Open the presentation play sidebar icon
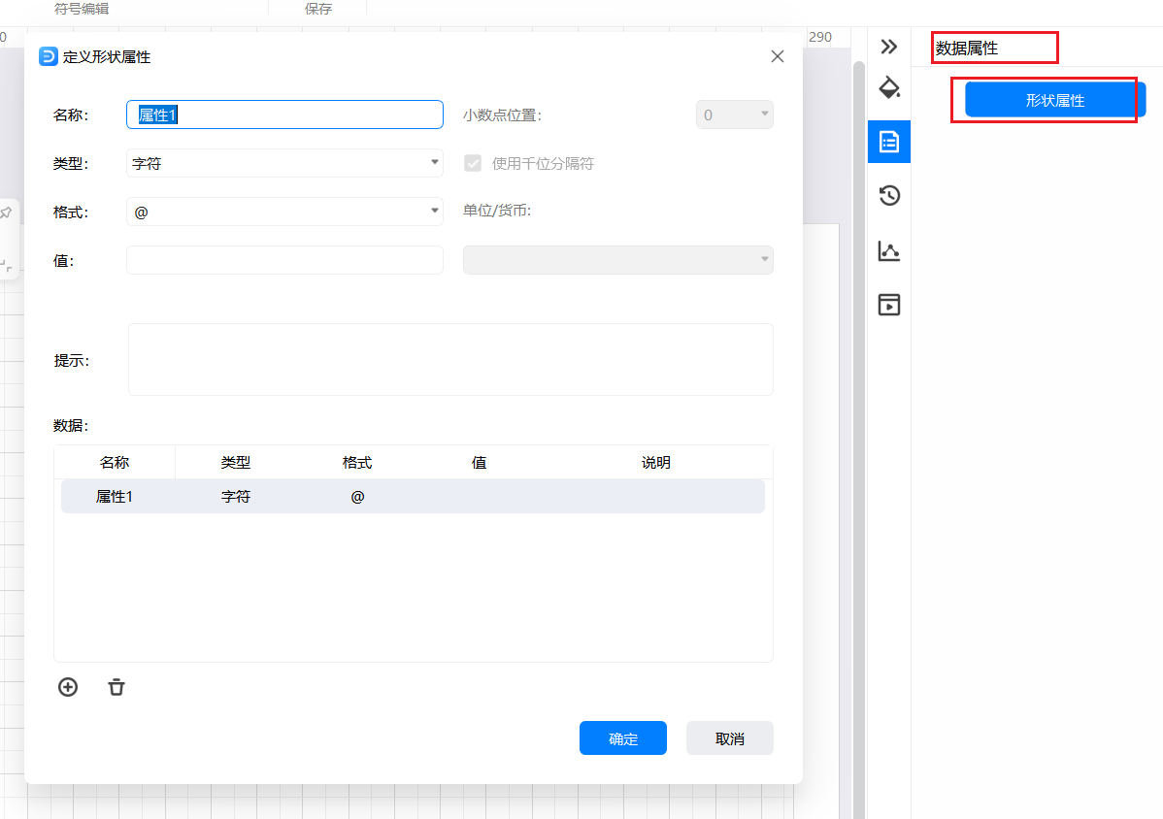This screenshot has height=819, width=1163. (889, 305)
